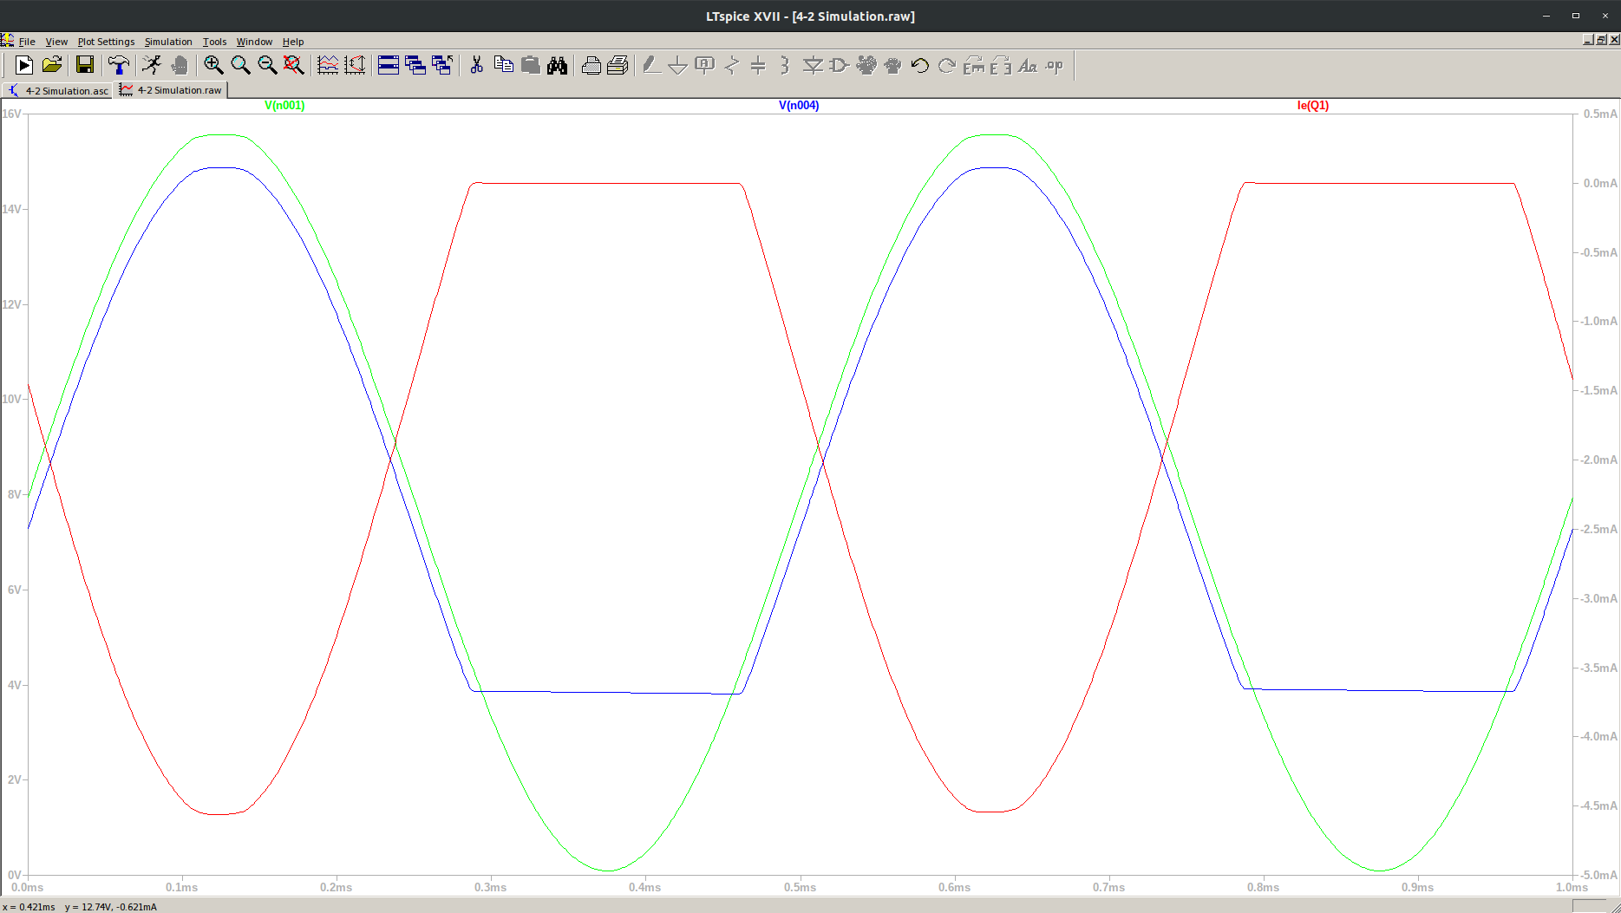Click the Print printer icon
This screenshot has width=1621, height=913.
tap(591, 65)
